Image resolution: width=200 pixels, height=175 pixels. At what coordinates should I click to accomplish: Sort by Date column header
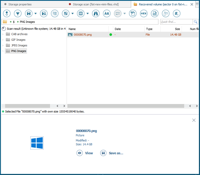click(118, 29)
